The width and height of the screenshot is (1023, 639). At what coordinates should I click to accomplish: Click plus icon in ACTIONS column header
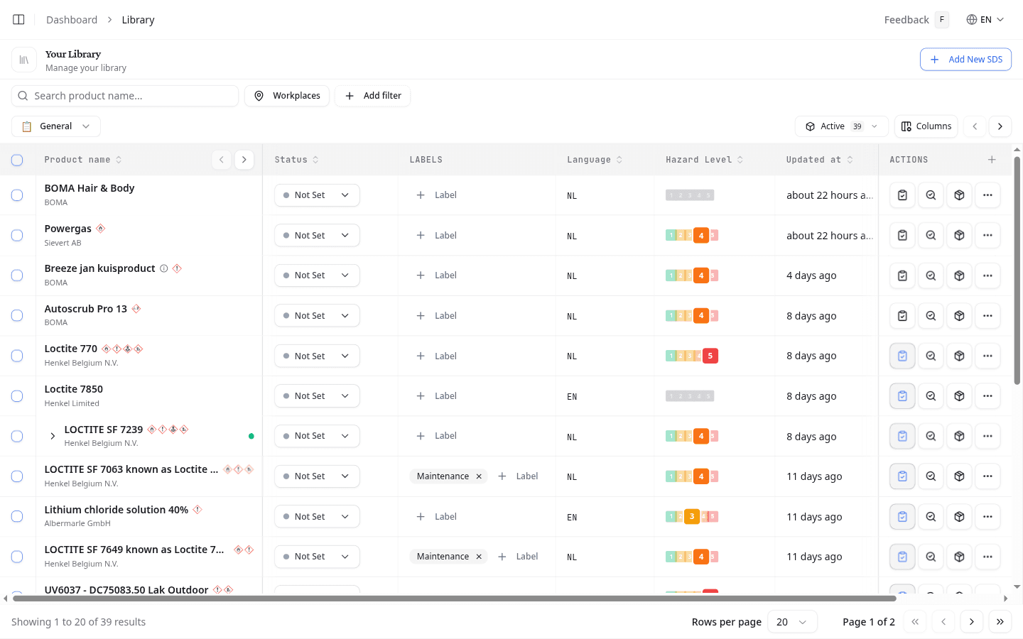(992, 160)
